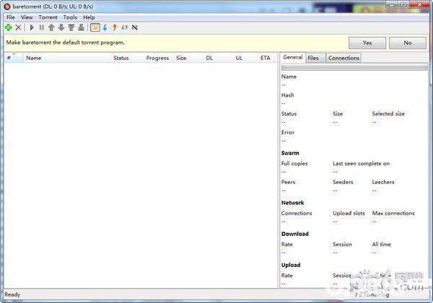
Task: Click the two-arrow blue and orange icon
Action: pyautogui.click(x=125, y=27)
